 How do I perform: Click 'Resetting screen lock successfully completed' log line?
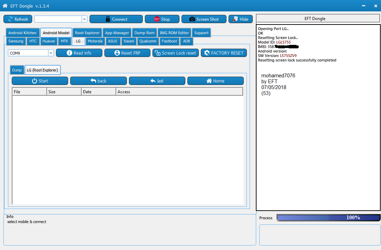tap(297, 60)
